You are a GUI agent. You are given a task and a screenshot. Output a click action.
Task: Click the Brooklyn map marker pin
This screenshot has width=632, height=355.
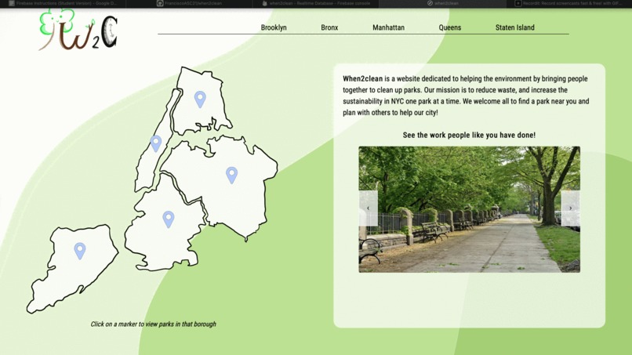click(169, 219)
